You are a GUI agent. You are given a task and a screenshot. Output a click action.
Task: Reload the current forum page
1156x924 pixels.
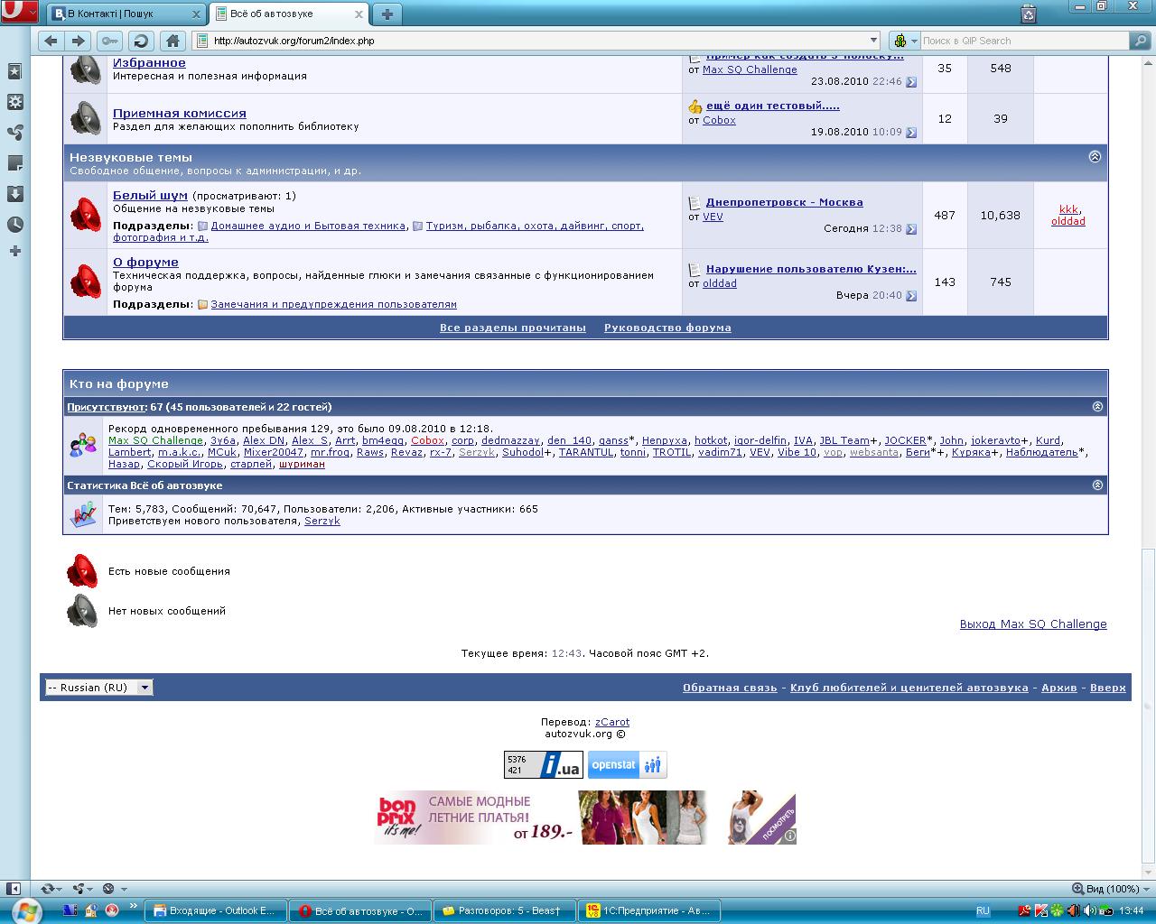pyautogui.click(x=140, y=41)
